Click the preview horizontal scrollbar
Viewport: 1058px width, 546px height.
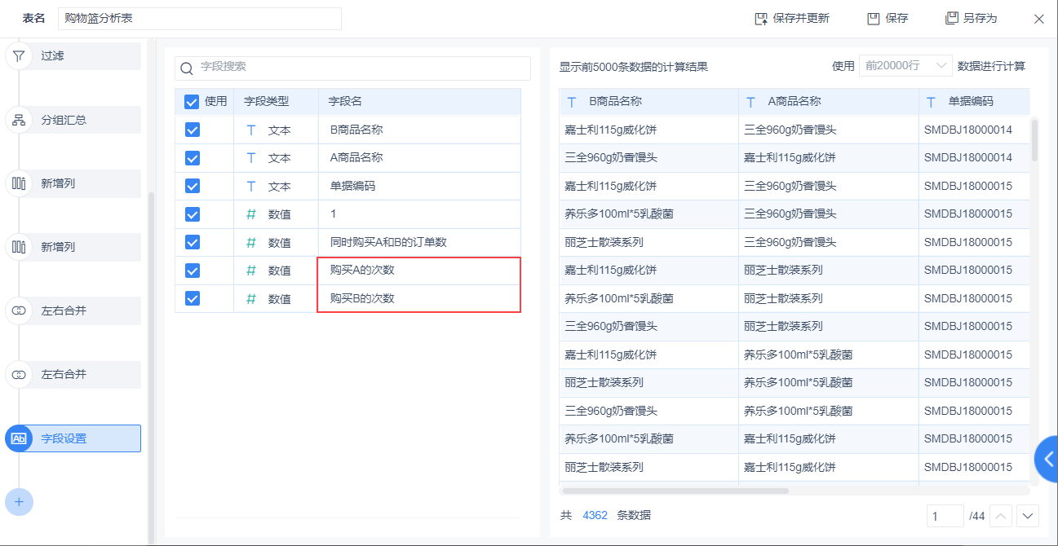pos(675,491)
